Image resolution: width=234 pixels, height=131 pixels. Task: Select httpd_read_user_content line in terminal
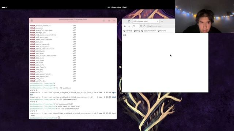coord(53,40)
